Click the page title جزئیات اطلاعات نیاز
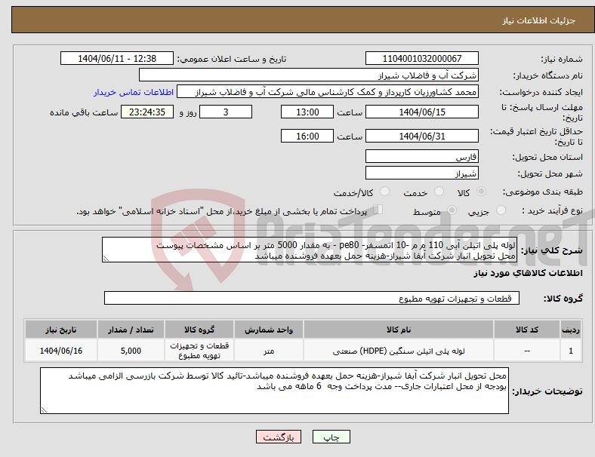Screen dimensions: 595x457 coord(539,20)
